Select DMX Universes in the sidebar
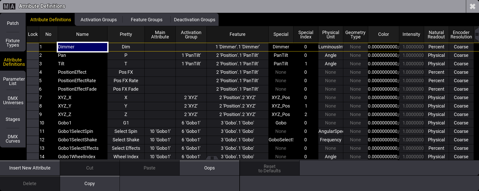479x191 pixels. click(x=13, y=100)
